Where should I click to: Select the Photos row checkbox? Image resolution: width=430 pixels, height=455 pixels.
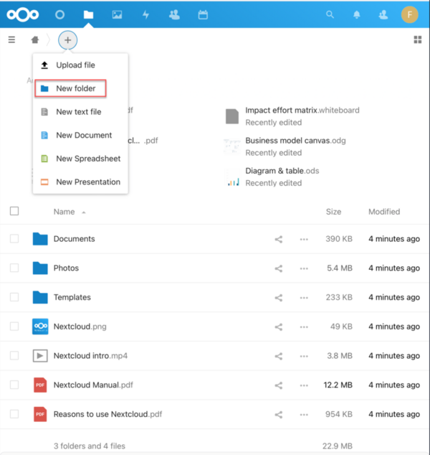click(x=14, y=268)
